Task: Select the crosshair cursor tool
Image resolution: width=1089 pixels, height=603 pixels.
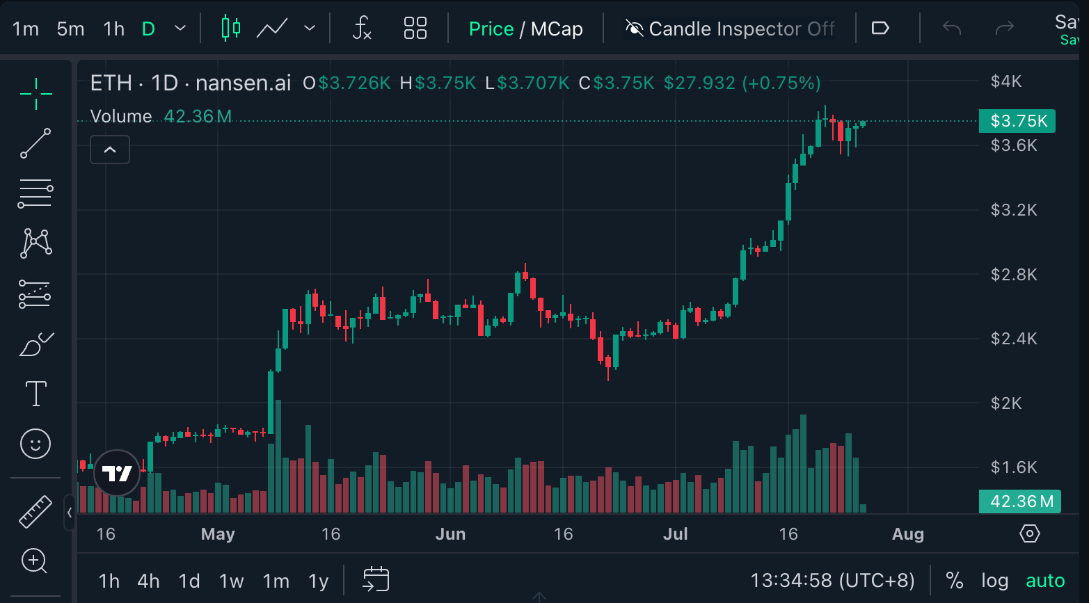Action: coord(35,93)
